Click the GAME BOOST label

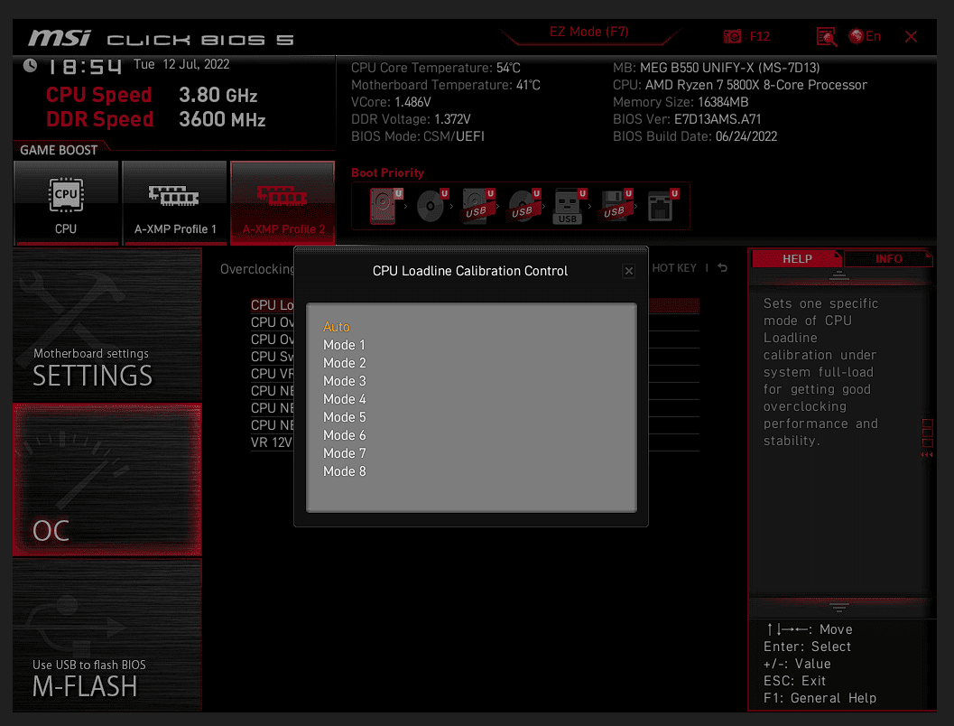[59, 150]
